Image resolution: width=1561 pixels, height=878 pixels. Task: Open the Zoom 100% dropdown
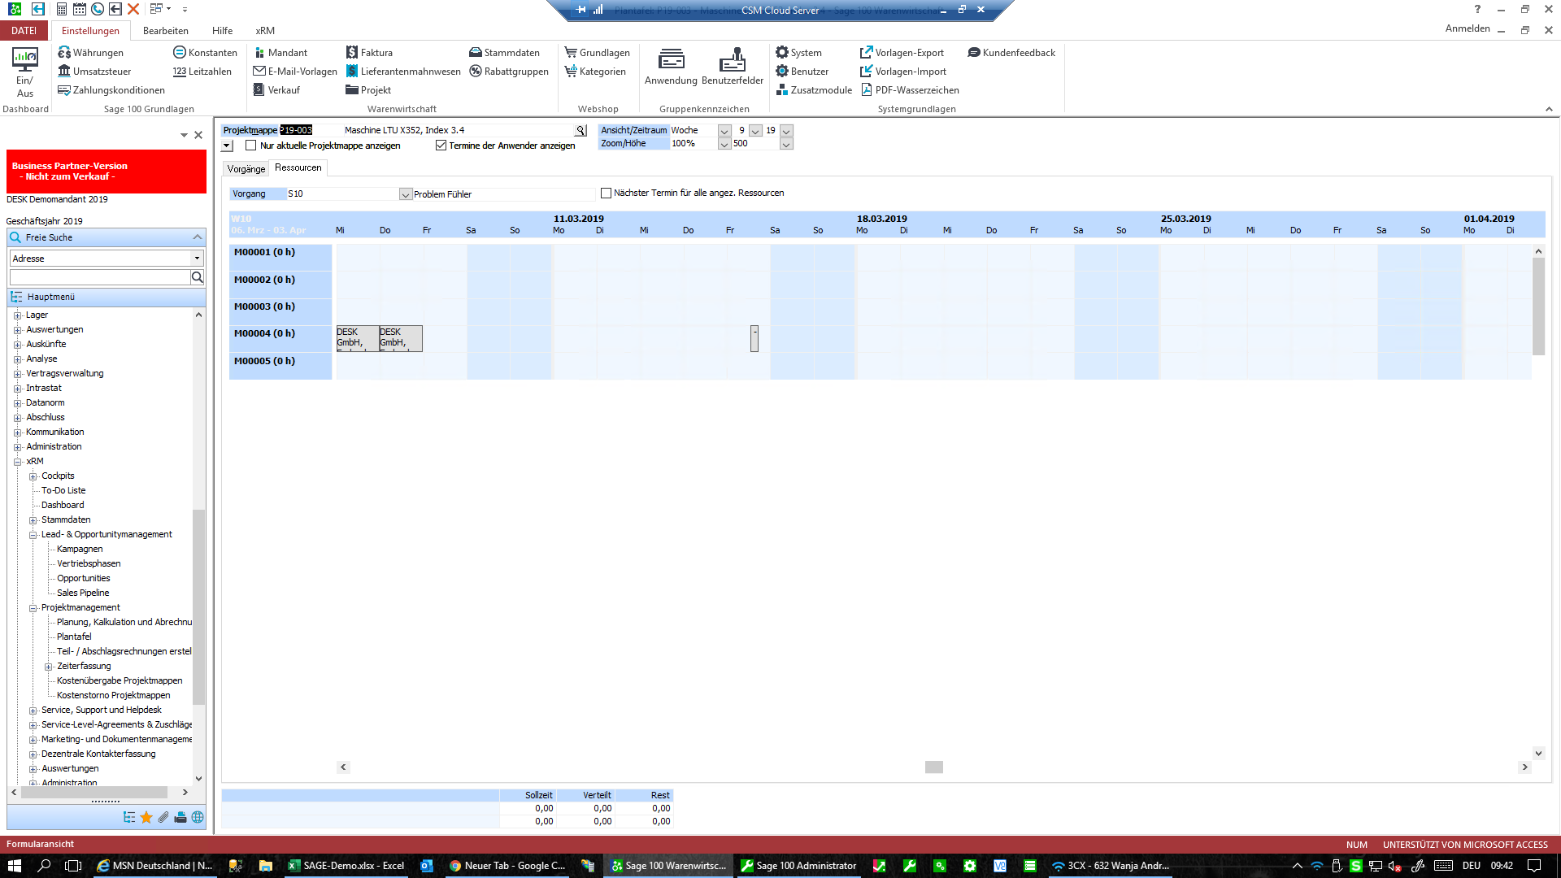click(x=724, y=144)
